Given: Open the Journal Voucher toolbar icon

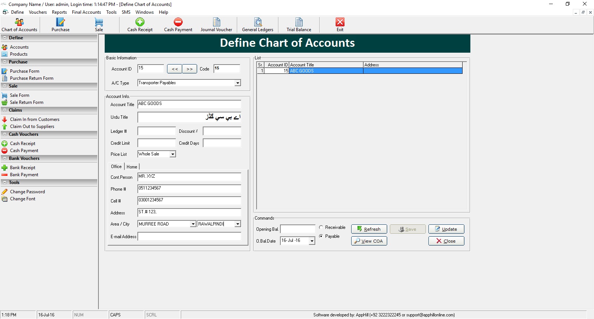Looking at the screenshot, I should 216,25.
